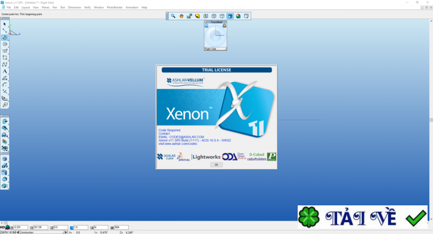Open the Help menu
The width and height of the screenshot is (433, 234).
pos(144,8)
